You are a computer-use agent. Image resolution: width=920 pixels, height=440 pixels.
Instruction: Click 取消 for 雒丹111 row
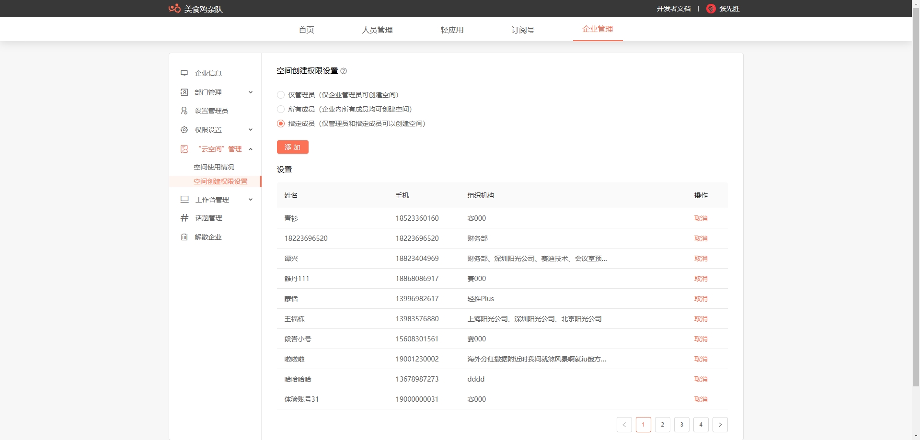pos(701,279)
